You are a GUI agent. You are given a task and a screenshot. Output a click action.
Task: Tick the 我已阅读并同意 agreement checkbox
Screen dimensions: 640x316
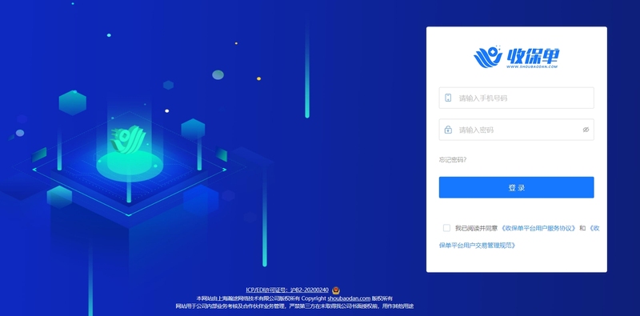coord(446,228)
